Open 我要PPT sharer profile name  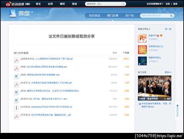(x=152, y=35)
